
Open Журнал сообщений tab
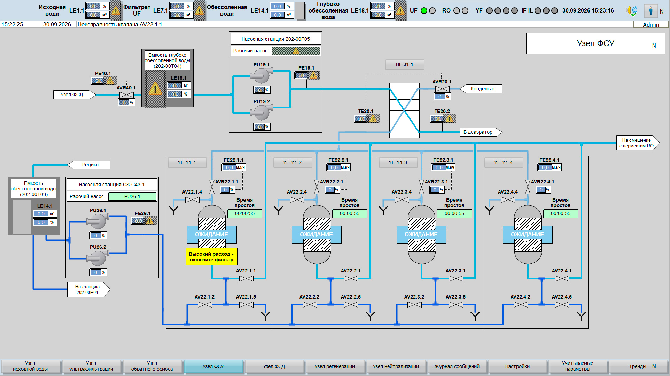coord(457,366)
